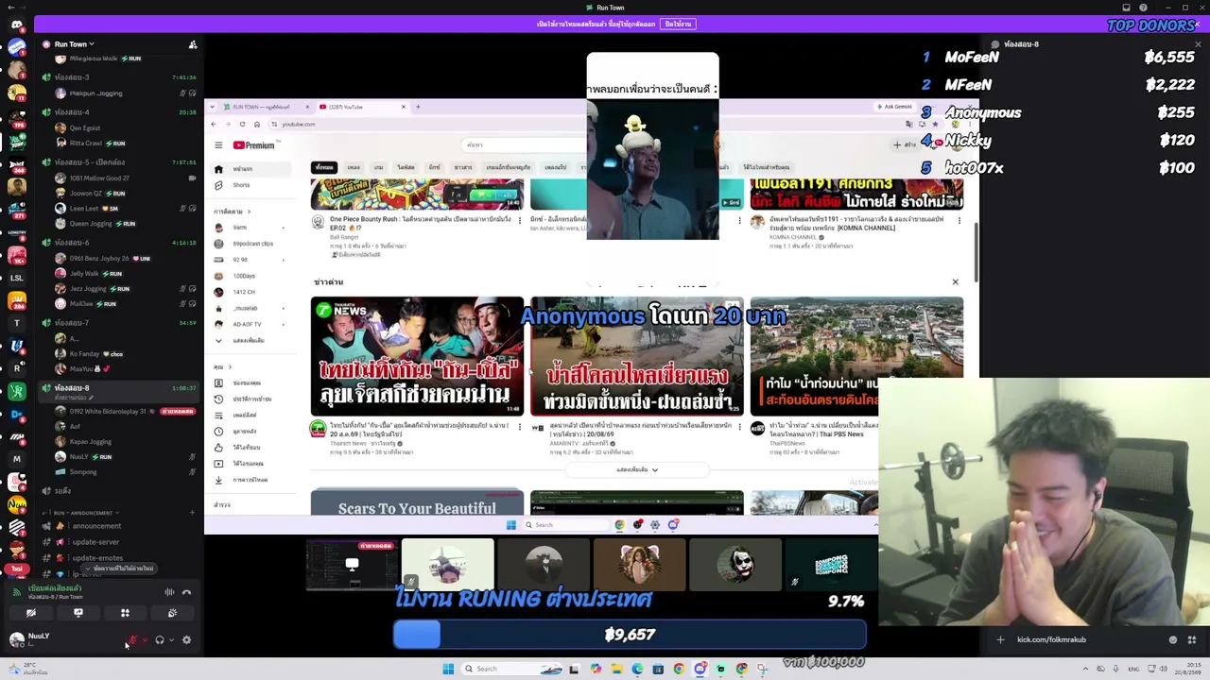Open microphone input options chevron
1210x680 pixels.
pyautogui.click(x=145, y=640)
